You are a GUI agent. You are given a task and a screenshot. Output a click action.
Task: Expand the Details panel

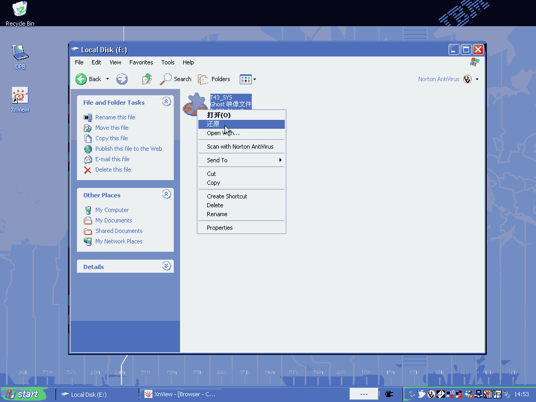(166, 266)
